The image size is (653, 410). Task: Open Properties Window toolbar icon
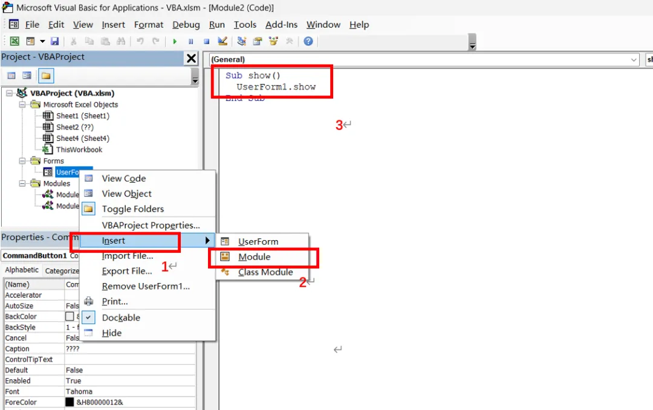pyautogui.click(x=258, y=41)
